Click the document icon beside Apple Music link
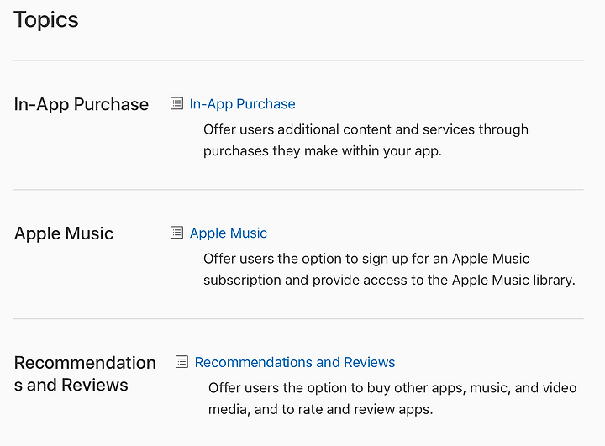Viewport: 605px width, 446px height. [x=176, y=233]
